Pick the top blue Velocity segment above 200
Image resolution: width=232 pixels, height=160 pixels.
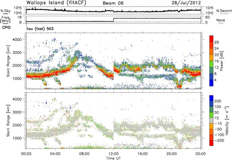[x=211, y=98]
